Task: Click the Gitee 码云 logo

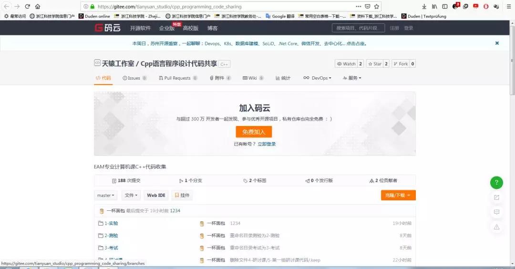Action: pyautogui.click(x=107, y=28)
